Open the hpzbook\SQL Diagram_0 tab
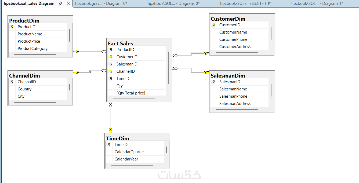The image size is (359, 183). click(173, 3)
